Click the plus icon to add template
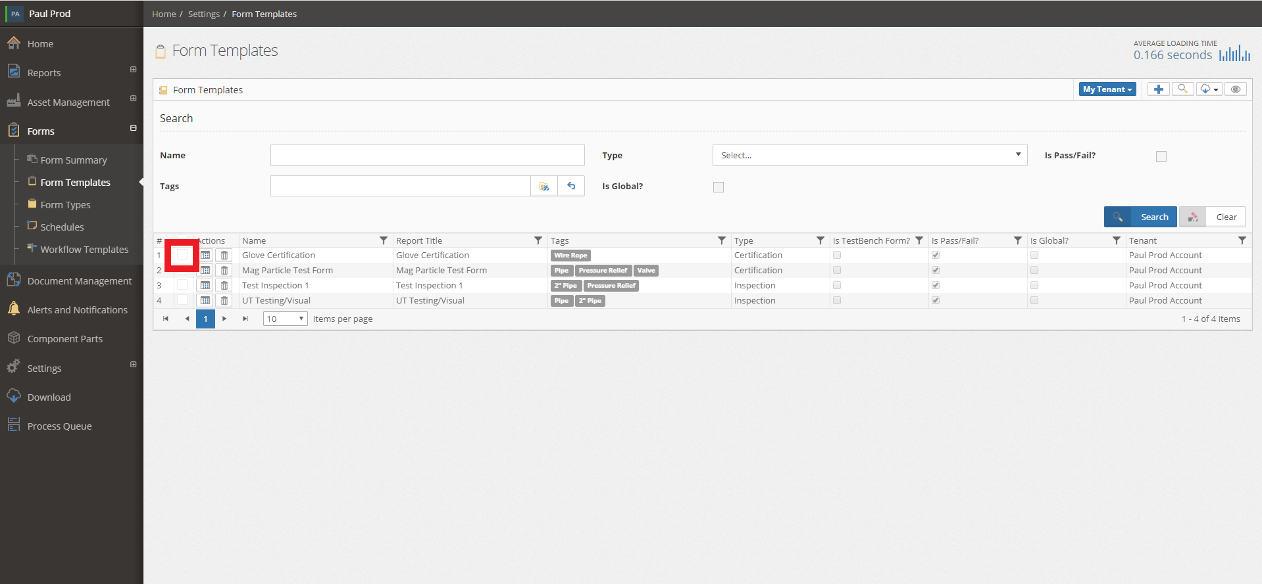This screenshot has width=1262, height=584. 1158,89
